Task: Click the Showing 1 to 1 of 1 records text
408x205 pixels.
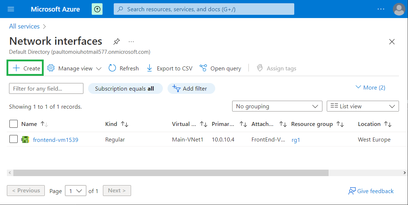Action: coord(45,107)
